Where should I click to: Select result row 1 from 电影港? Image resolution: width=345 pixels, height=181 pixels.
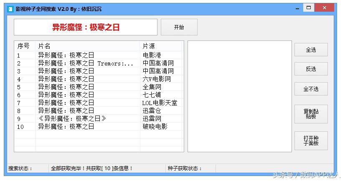[99, 55]
